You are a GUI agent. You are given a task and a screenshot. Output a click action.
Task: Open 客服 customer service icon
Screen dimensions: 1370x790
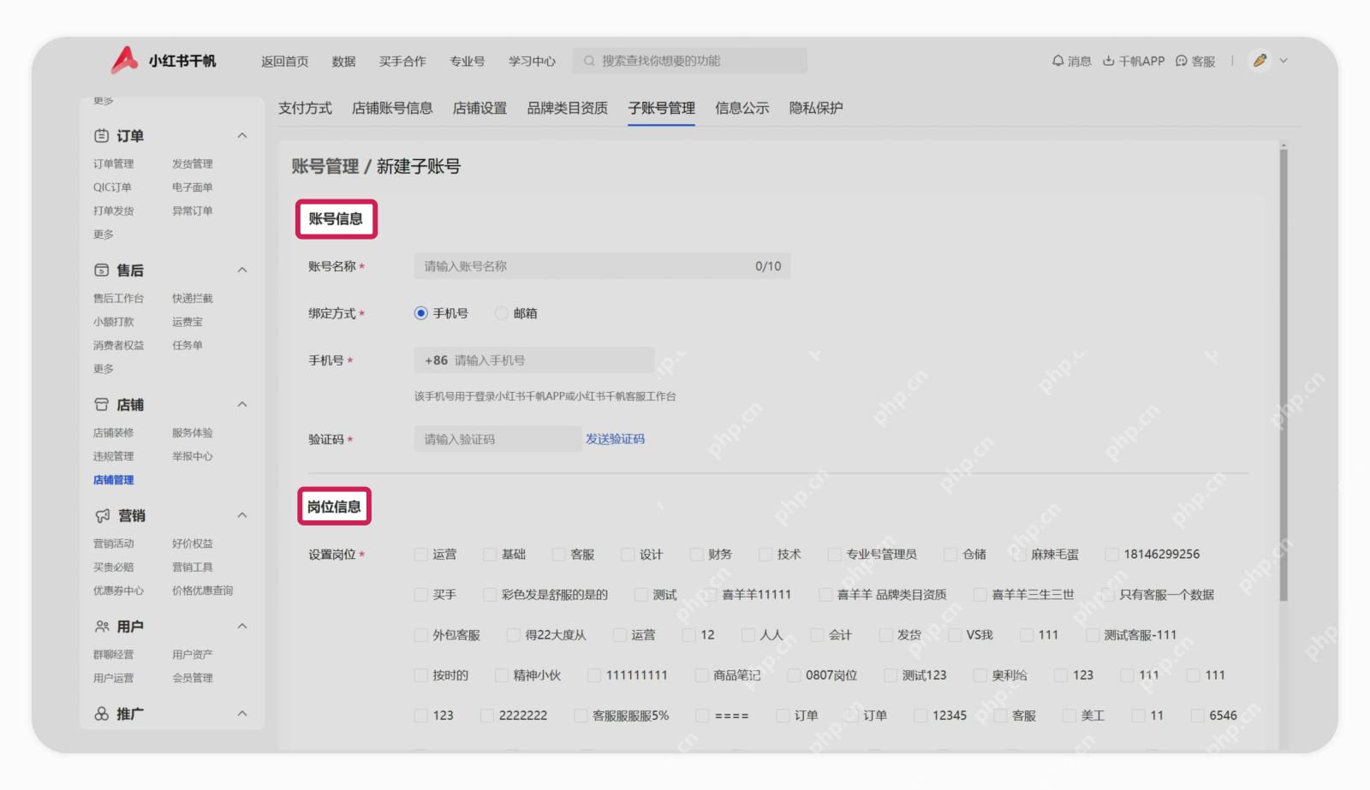1181,61
